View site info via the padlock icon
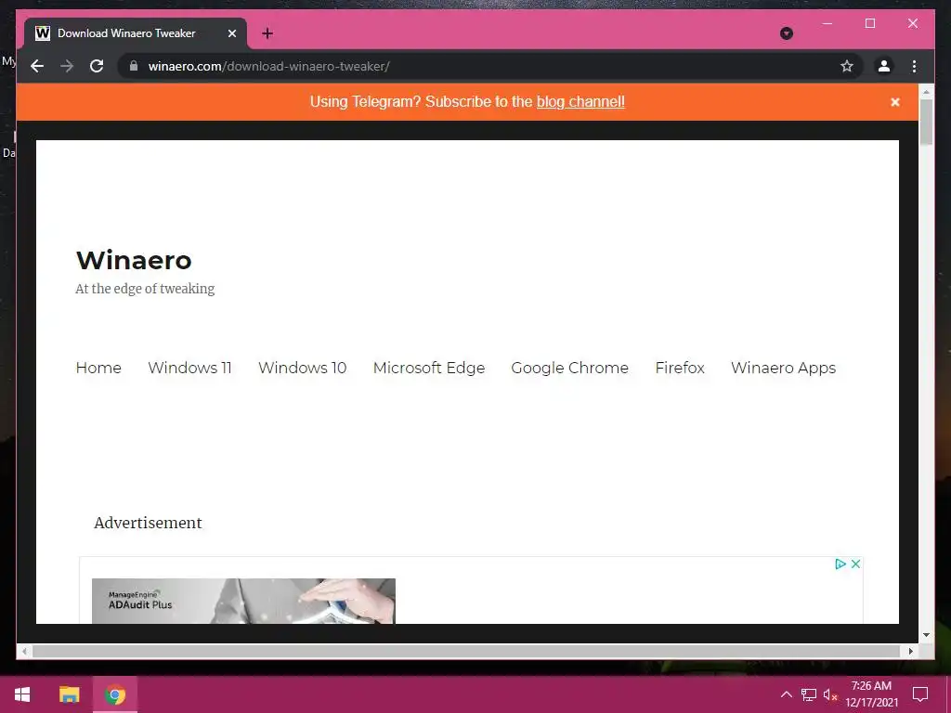The height and width of the screenshot is (713, 951). [134, 66]
